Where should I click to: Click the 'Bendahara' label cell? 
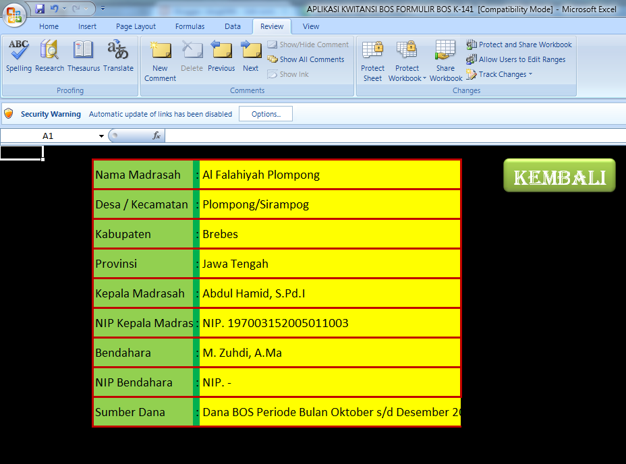pos(144,353)
